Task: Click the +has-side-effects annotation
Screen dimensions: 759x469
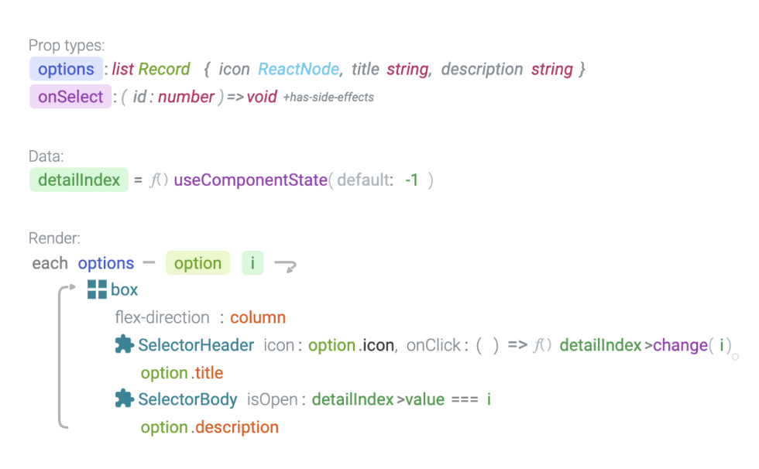Action: (328, 98)
